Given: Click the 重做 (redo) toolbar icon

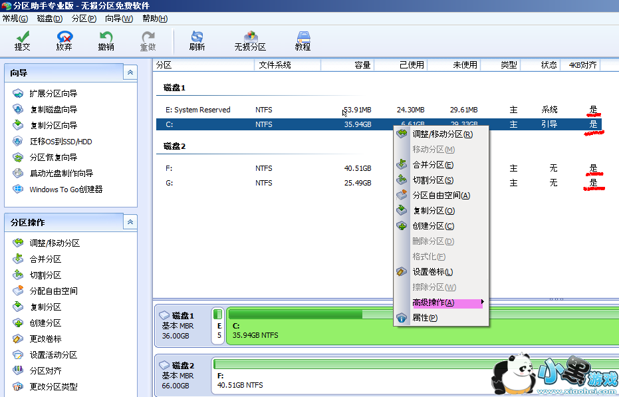Looking at the screenshot, I should (148, 41).
